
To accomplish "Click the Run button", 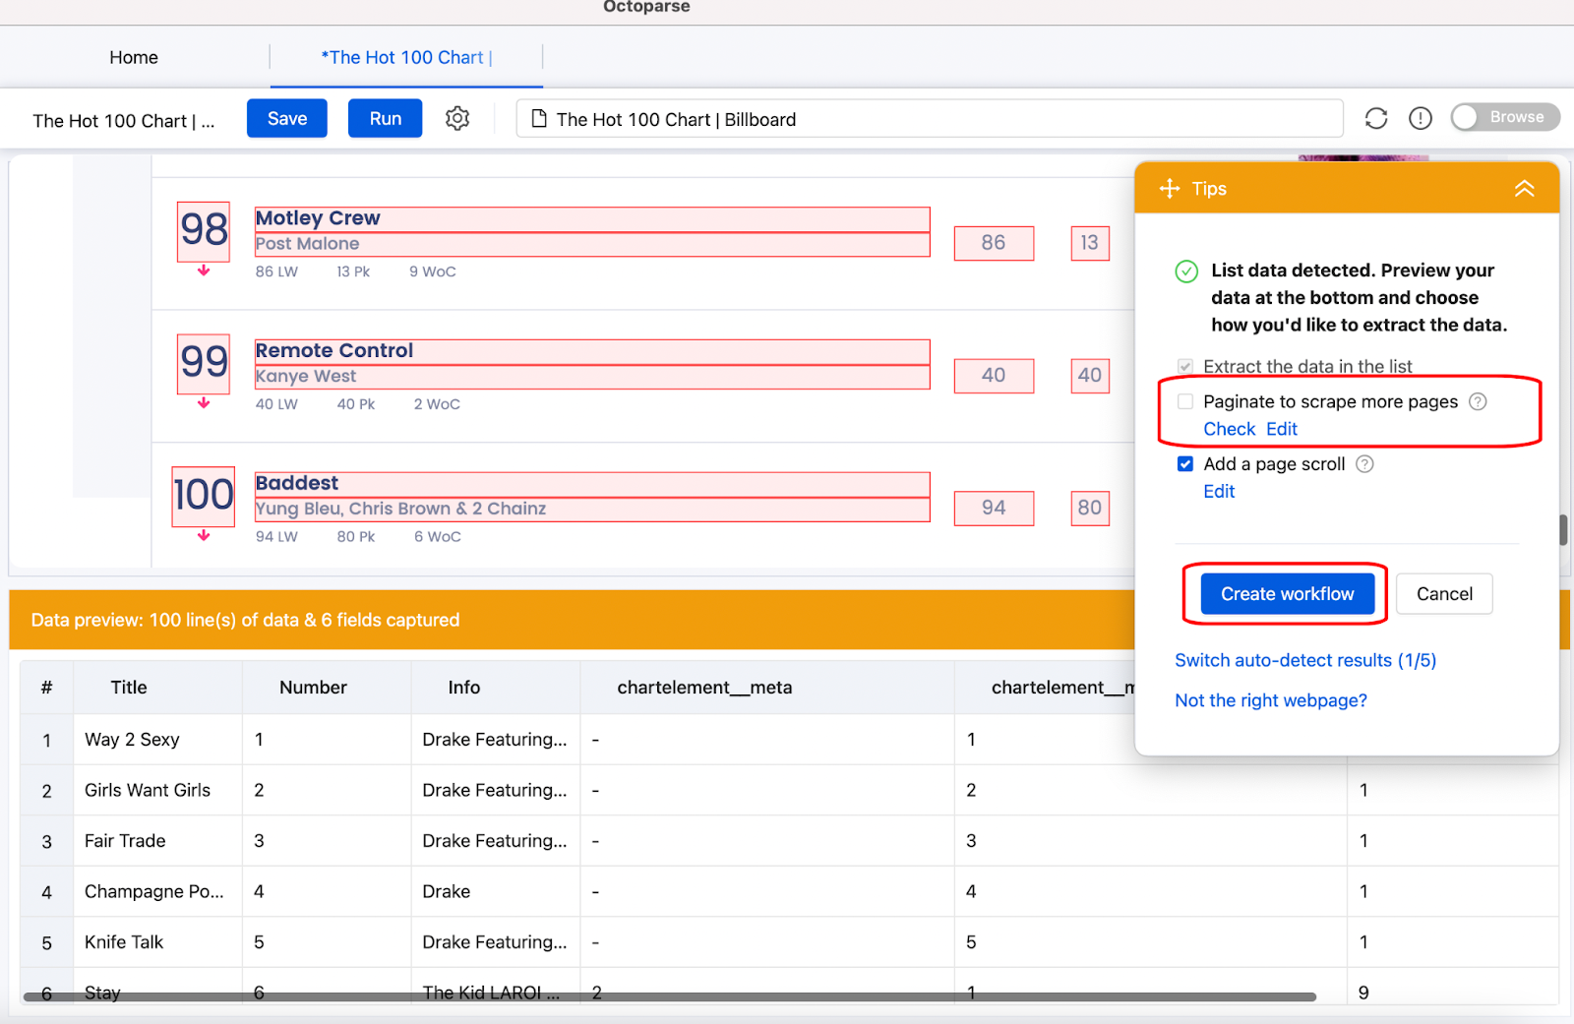I will pyautogui.click(x=386, y=118).
